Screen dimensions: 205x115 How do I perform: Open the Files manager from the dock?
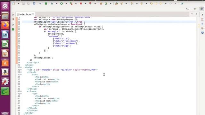click(x=5, y=16)
